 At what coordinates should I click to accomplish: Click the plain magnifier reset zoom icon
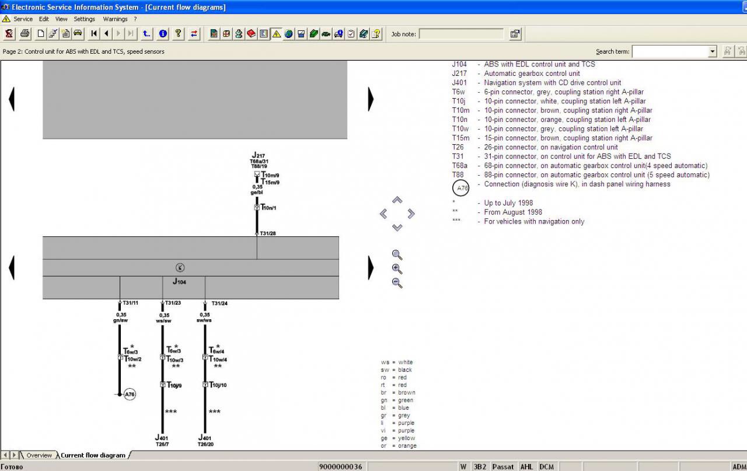pyautogui.click(x=397, y=255)
